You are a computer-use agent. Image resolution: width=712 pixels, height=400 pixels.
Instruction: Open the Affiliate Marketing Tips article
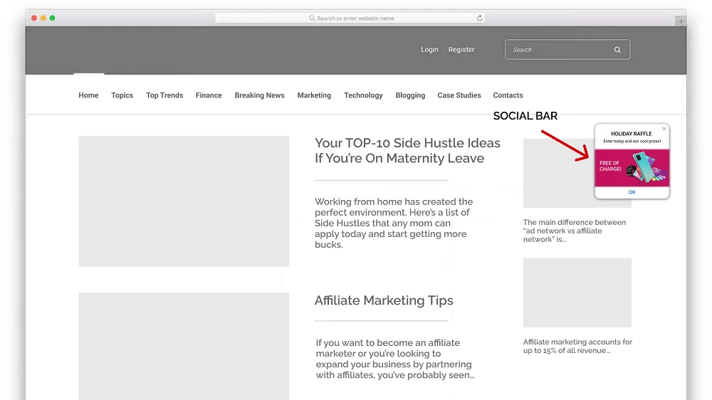coord(384,300)
